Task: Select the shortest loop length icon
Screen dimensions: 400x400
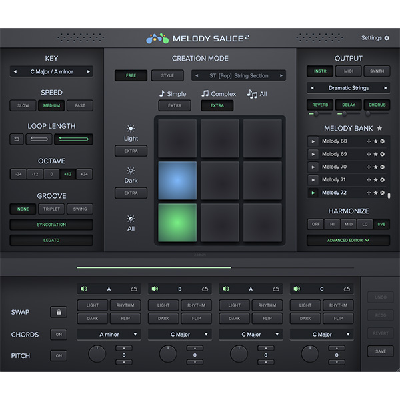Action: [x=17, y=139]
